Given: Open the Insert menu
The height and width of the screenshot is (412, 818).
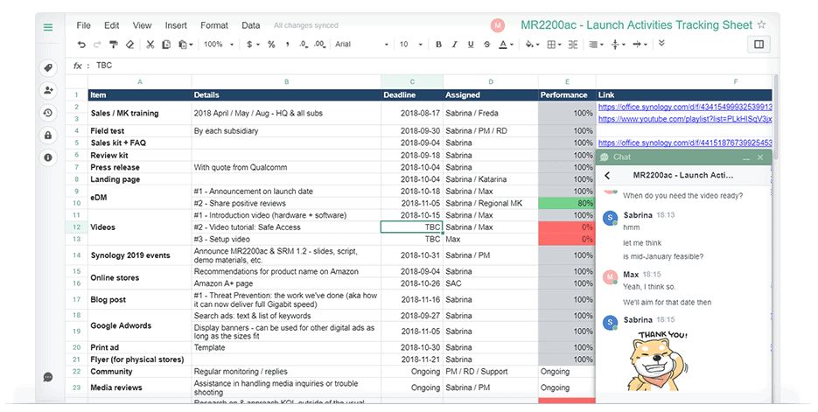Looking at the screenshot, I should pyautogui.click(x=176, y=25).
